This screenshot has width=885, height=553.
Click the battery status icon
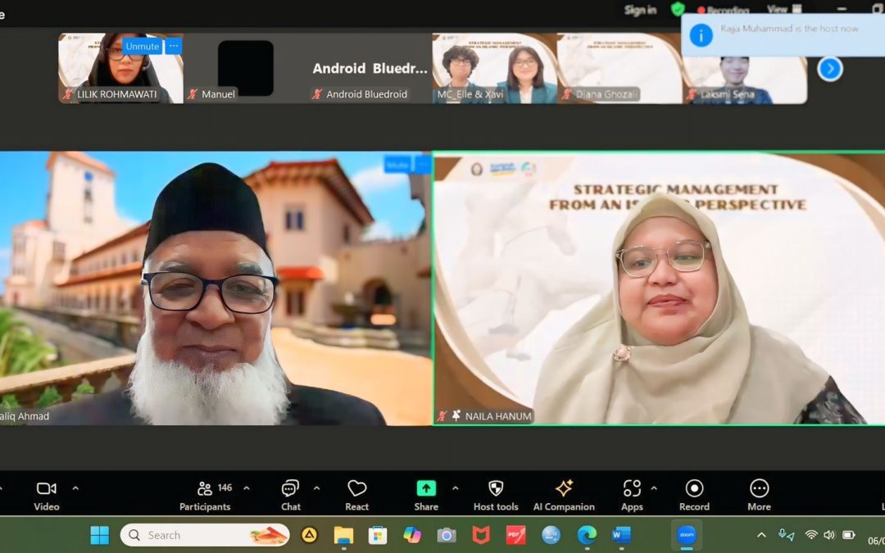click(848, 535)
